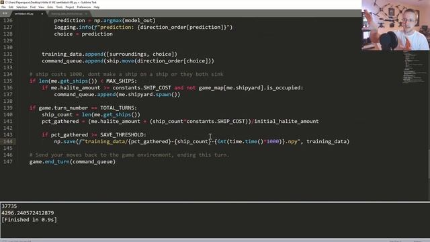Click 'constants.SHIP_COST' on line 136

(142, 88)
